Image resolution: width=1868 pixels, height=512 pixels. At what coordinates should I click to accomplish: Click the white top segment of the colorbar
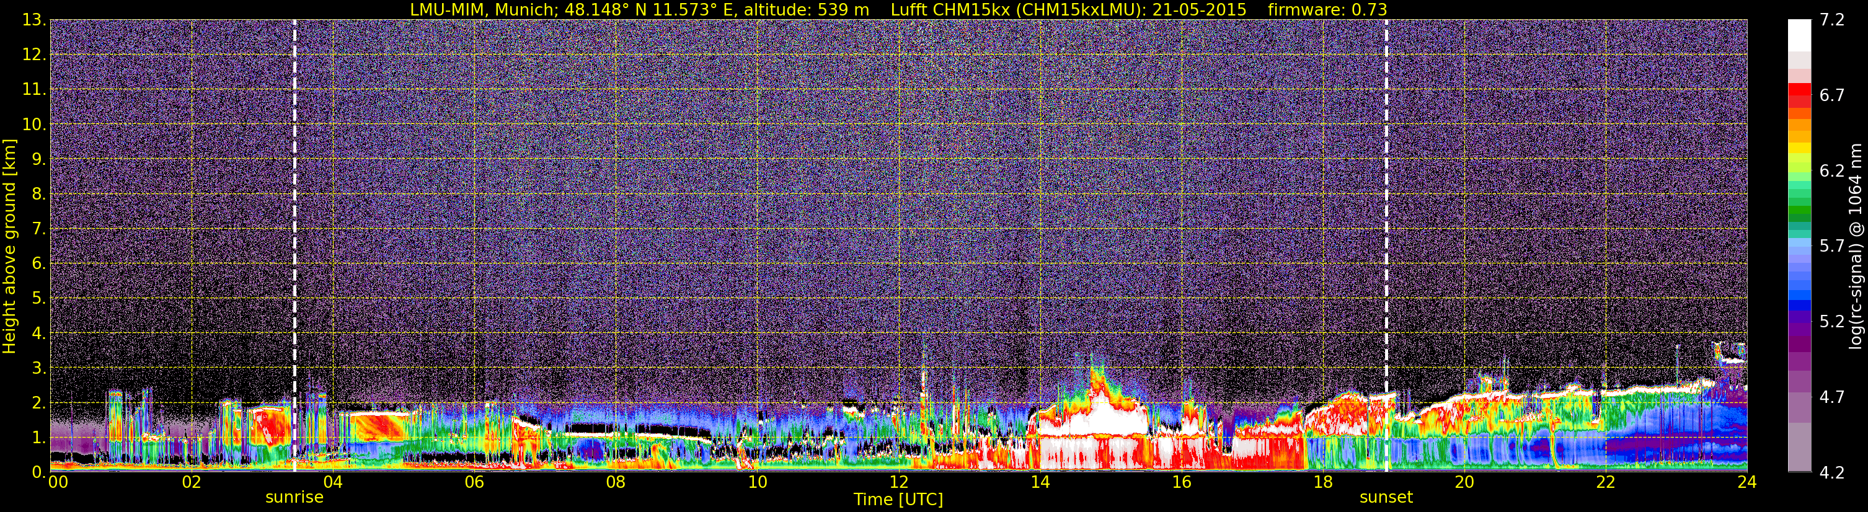pos(1800,35)
